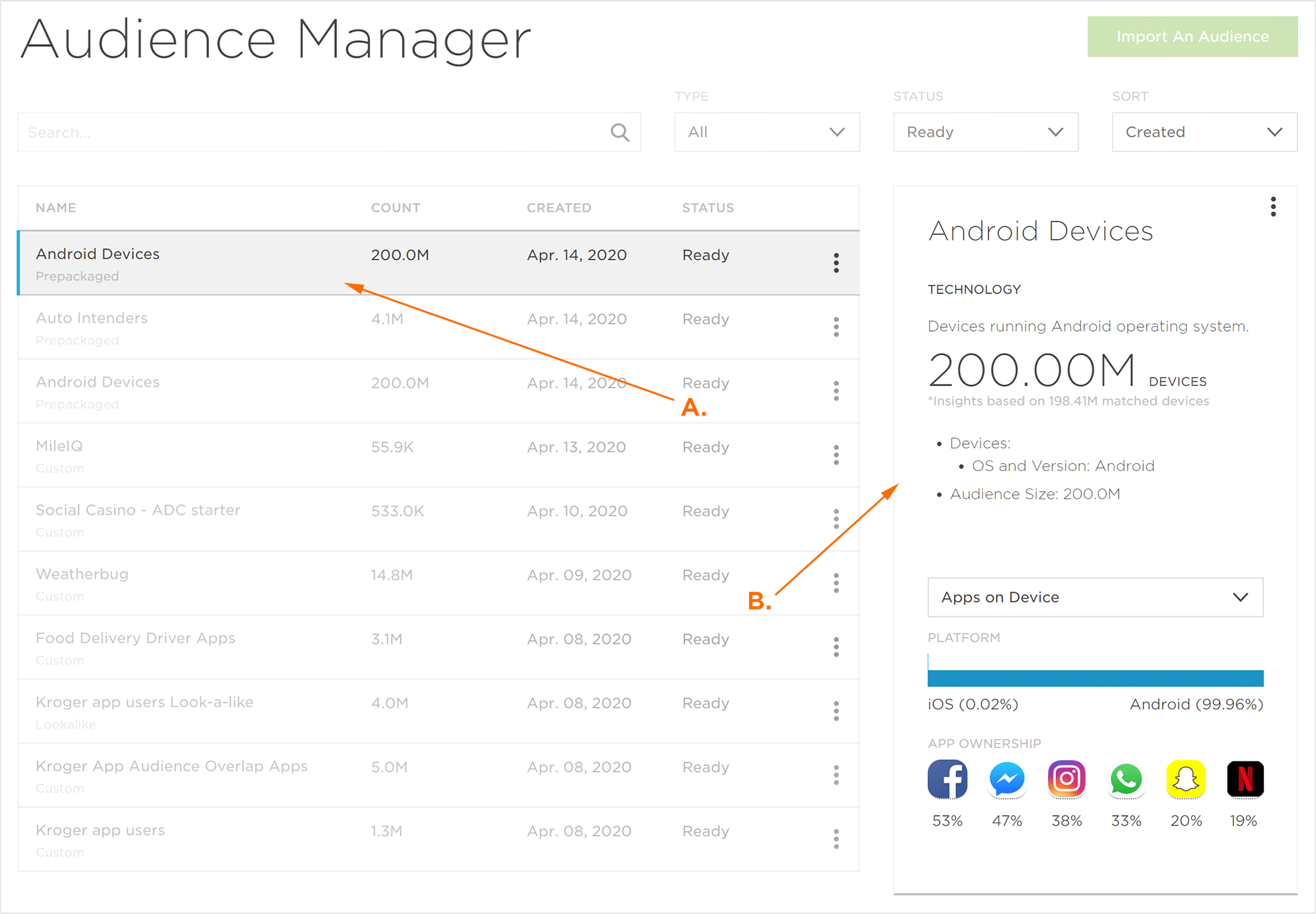Click the Android Devices panel title

pos(1040,231)
